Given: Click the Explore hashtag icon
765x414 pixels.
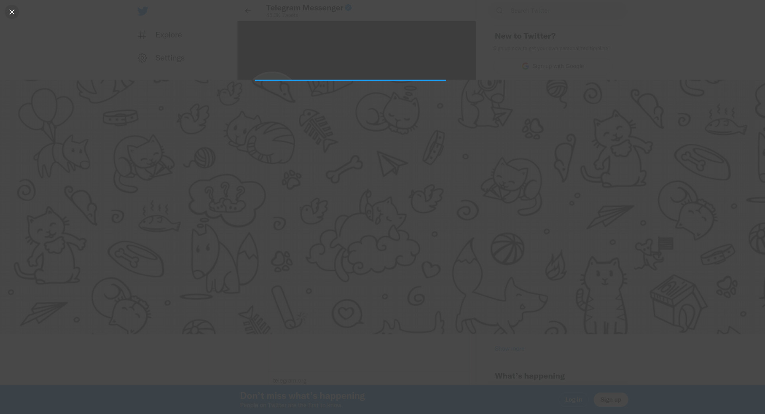Looking at the screenshot, I should (142, 35).
